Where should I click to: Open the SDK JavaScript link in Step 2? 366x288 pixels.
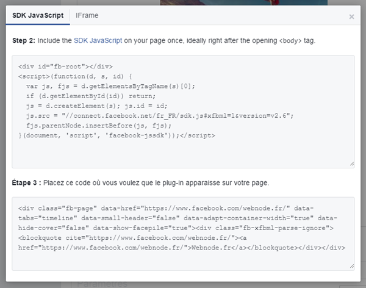pyautogui.click(x=98, y=40)
